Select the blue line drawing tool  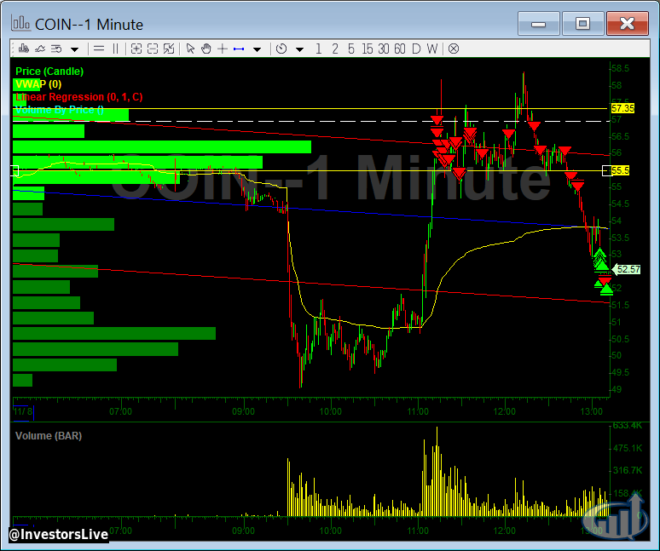[x=239, y=49]
